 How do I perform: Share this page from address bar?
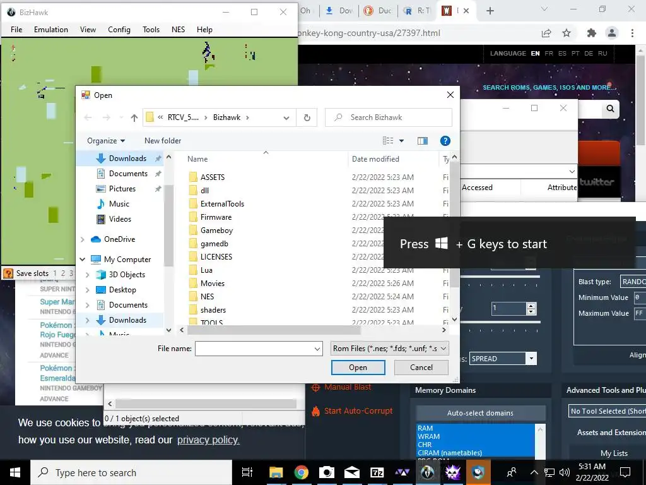546,33
